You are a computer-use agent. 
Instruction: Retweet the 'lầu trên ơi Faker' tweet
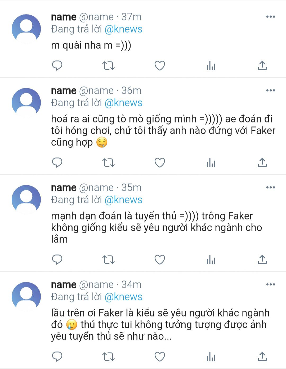108,357
